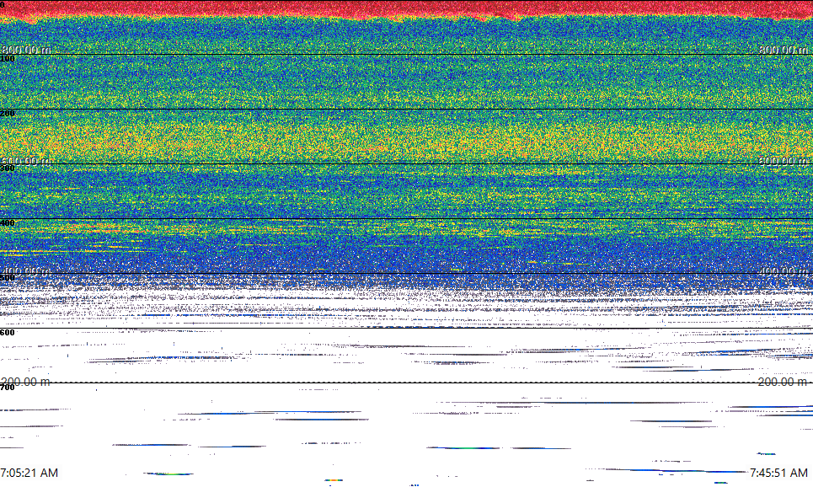Screen dimensions: 813x487
Task: Click the 7:05:21 AM start timestamp
Action: [x=29, y=473]
